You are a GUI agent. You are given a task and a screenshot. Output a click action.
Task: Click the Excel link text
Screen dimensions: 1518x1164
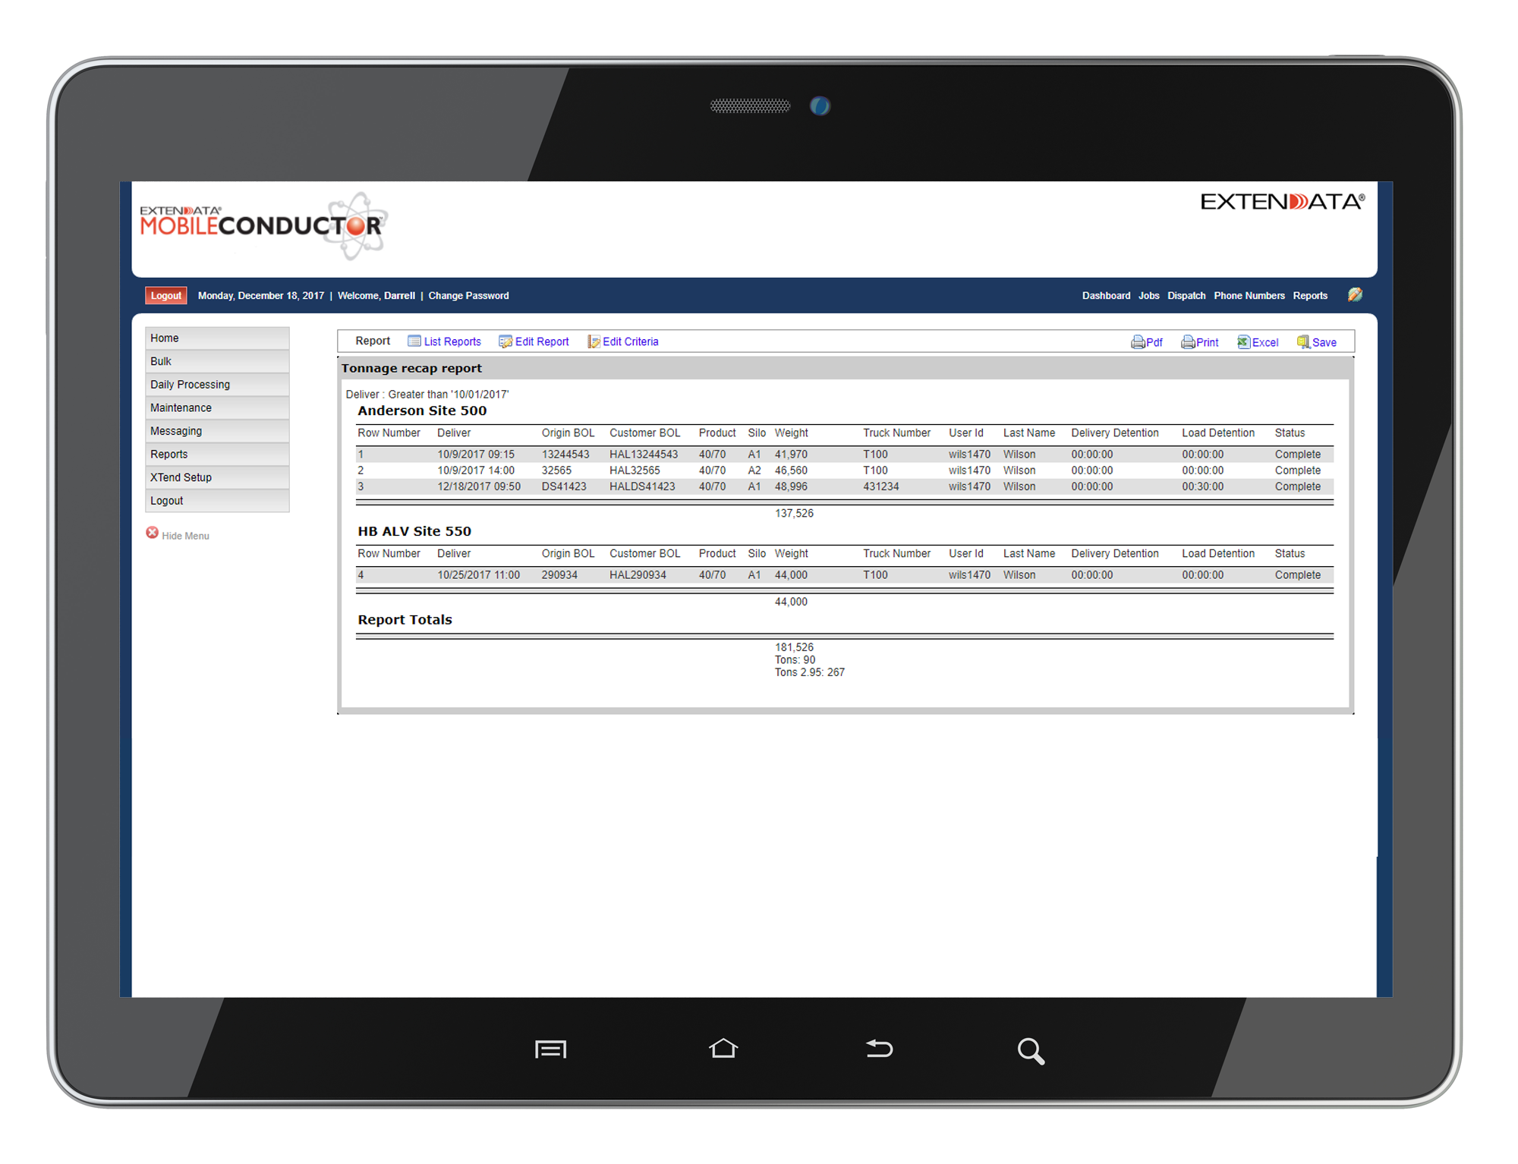tap(1265, 342)
